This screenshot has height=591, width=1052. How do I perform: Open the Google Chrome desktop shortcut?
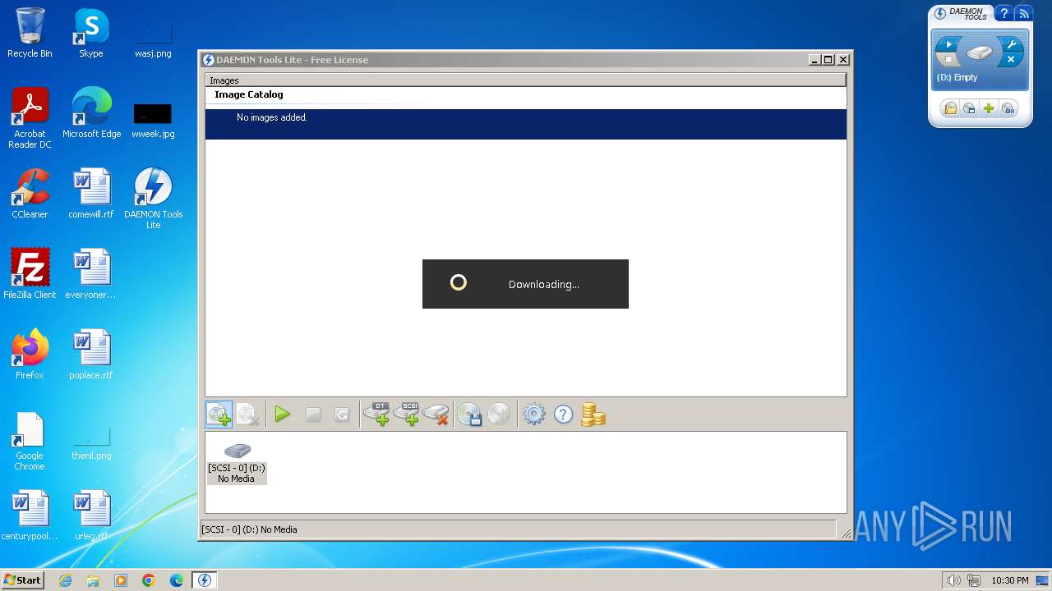point(30,441)
